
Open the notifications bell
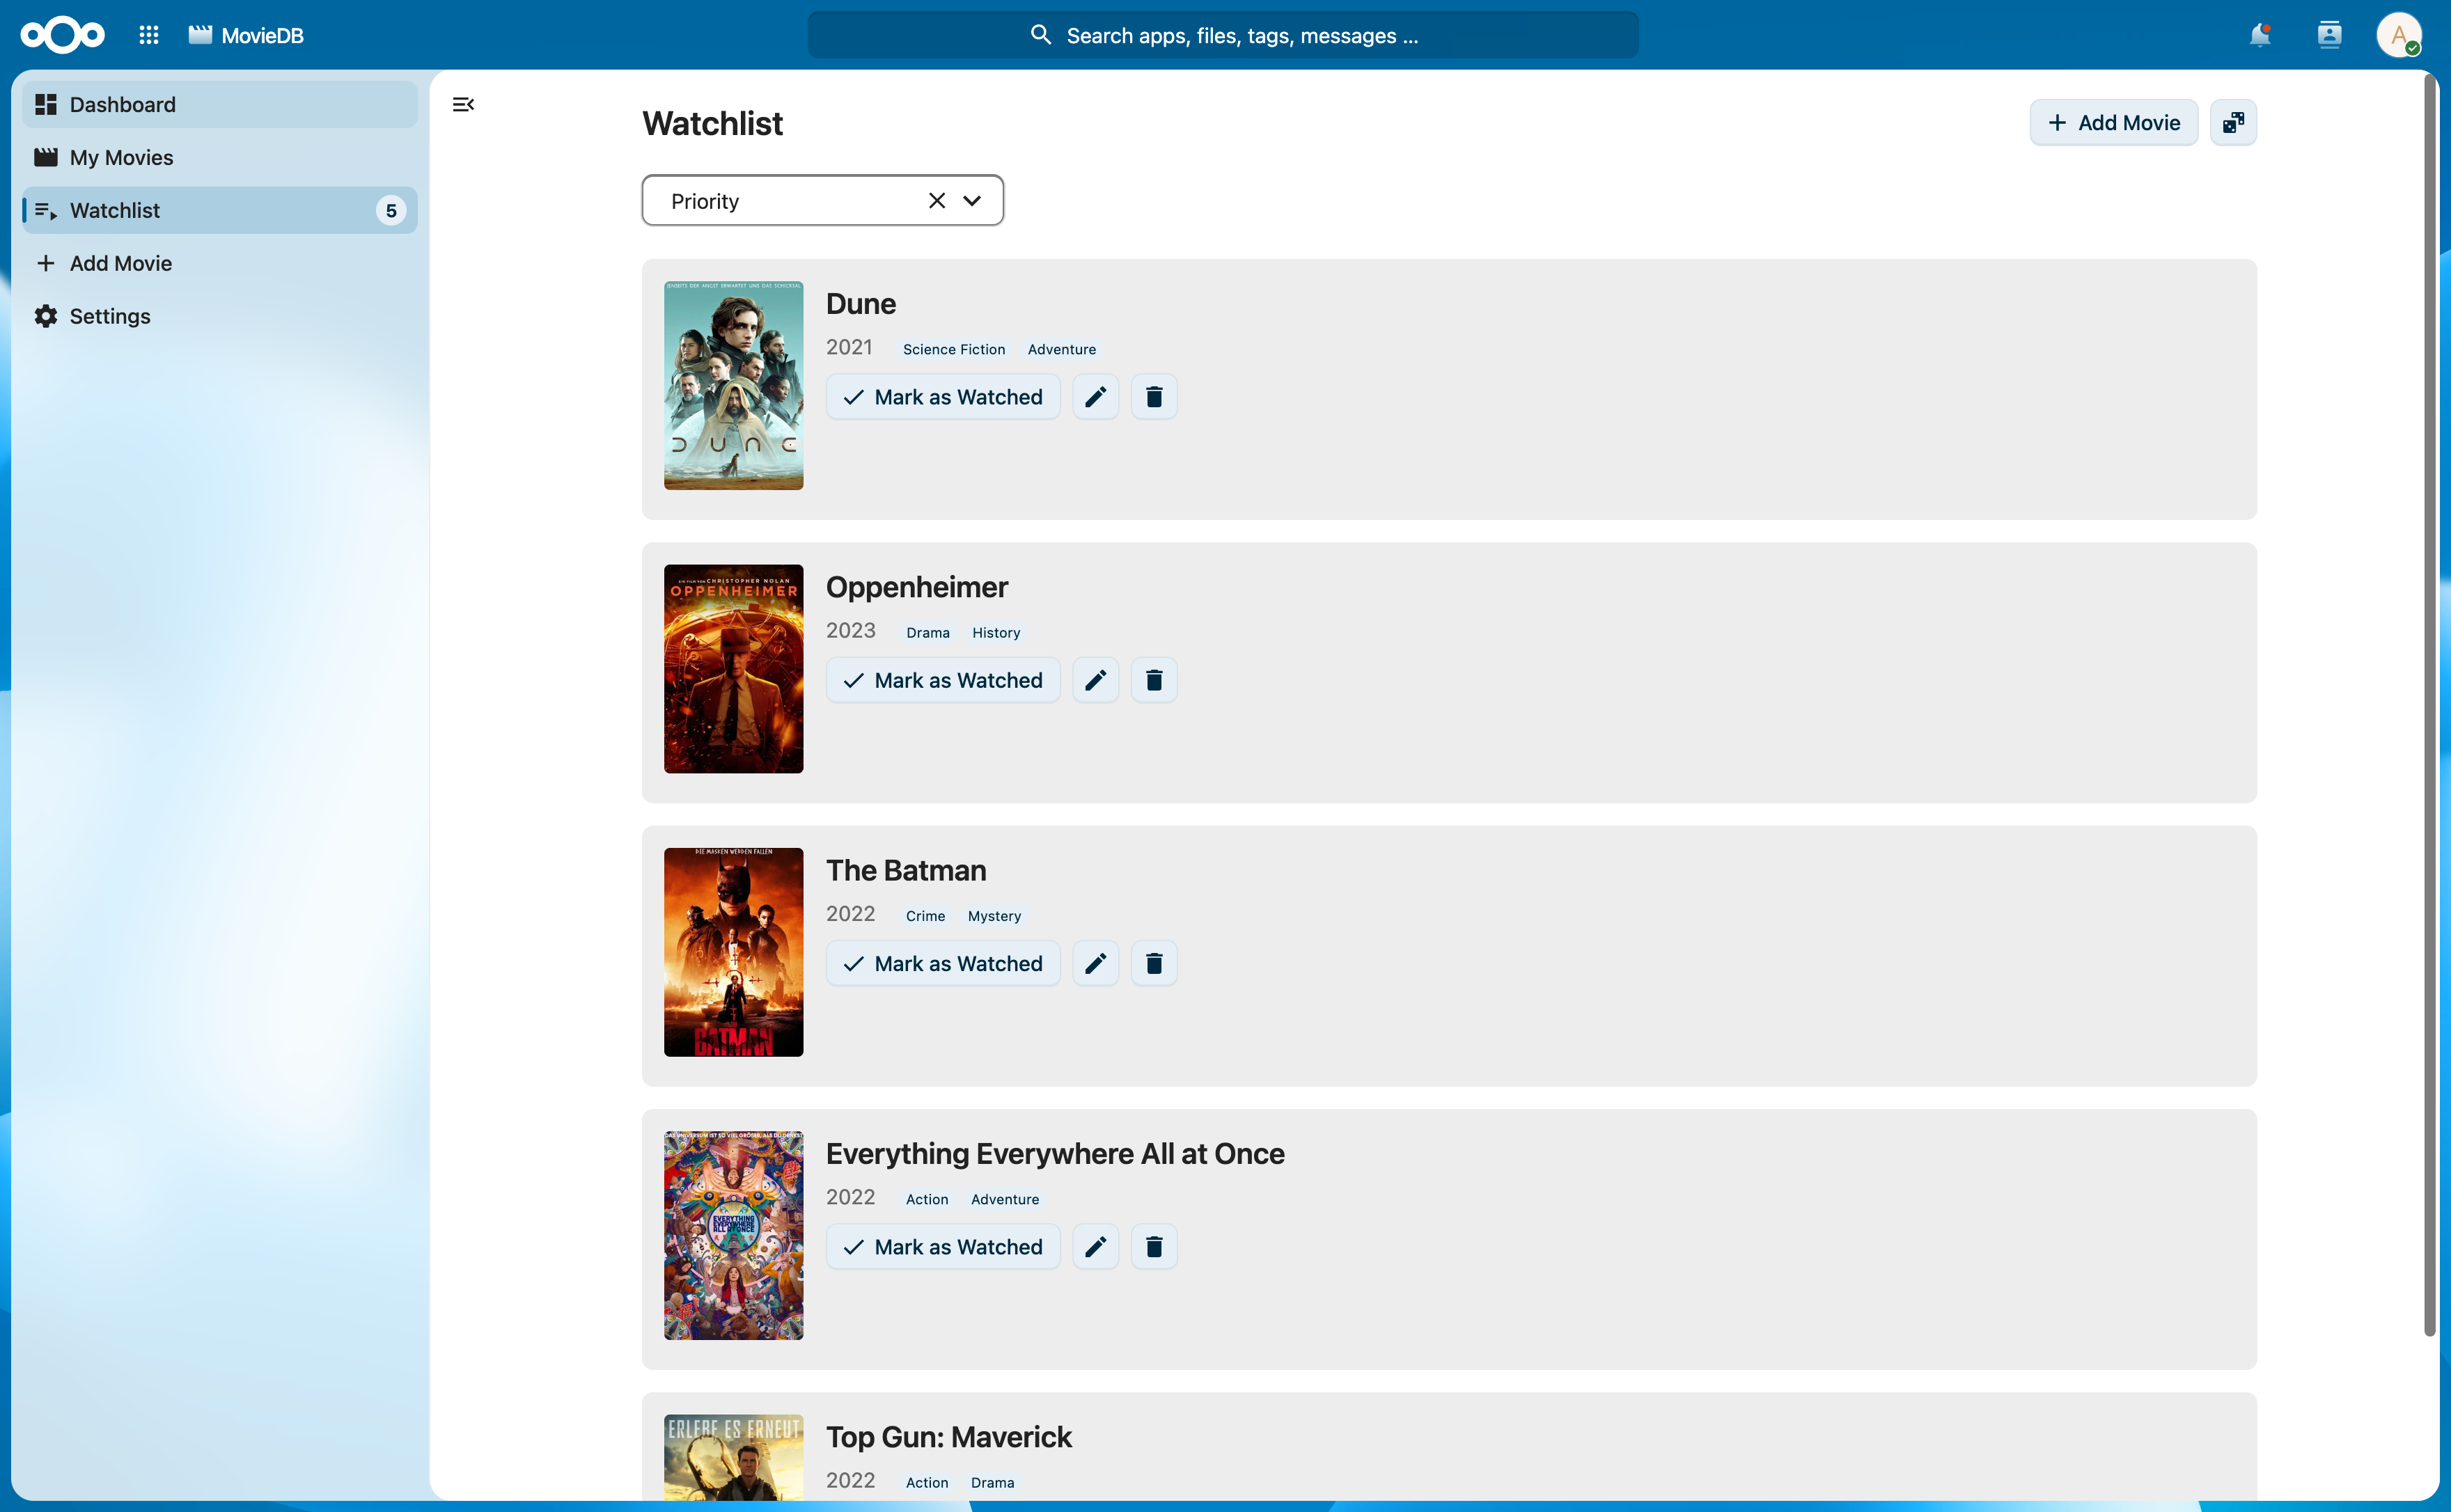tap(2260, 35)
